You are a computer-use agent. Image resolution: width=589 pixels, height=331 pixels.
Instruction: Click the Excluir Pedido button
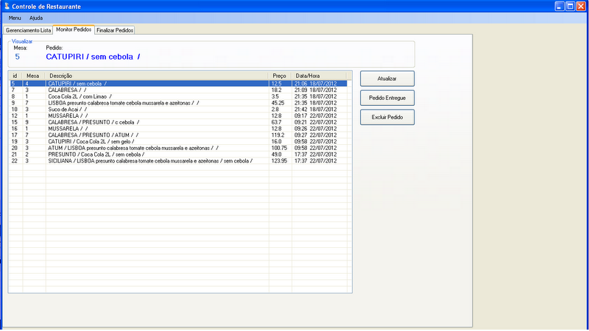click(x=387, y=117)
